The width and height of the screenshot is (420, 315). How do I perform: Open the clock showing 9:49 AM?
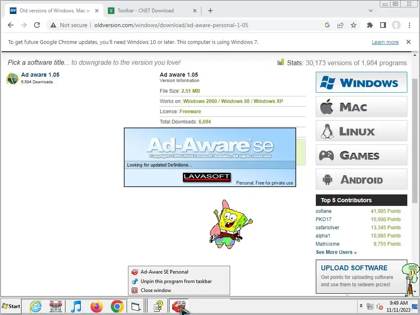(398, 306)
